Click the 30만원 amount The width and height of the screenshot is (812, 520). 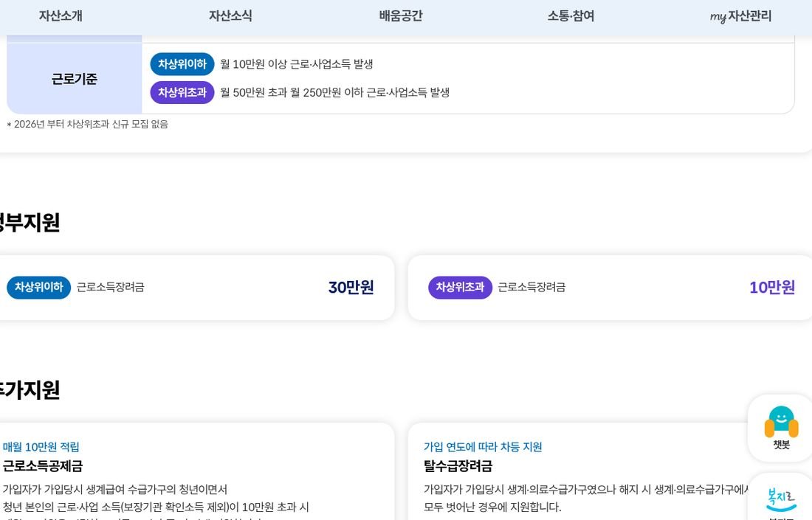tap(351, 287)
